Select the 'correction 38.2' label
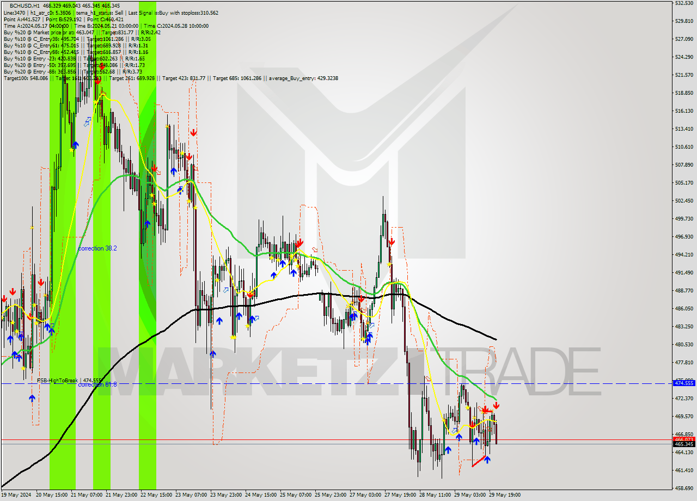 coord(97,248)
